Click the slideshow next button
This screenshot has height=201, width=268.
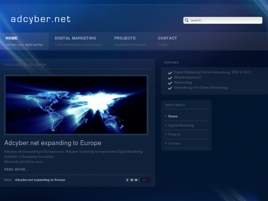[x=136, y=180]
